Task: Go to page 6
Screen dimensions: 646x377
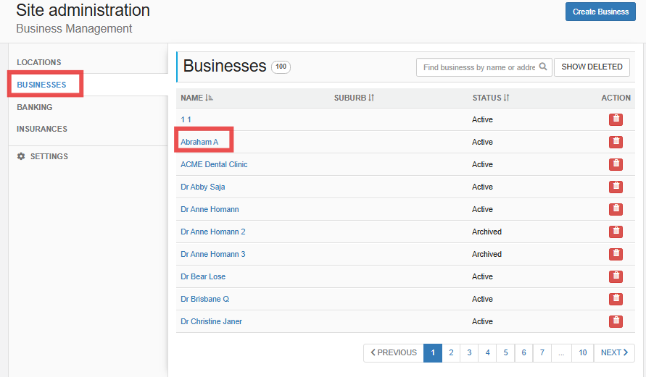Action: 523,352
